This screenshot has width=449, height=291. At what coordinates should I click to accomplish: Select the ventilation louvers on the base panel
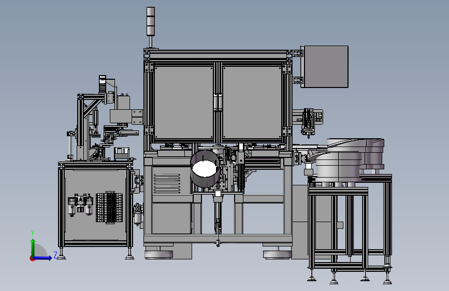tap(167, 183)
